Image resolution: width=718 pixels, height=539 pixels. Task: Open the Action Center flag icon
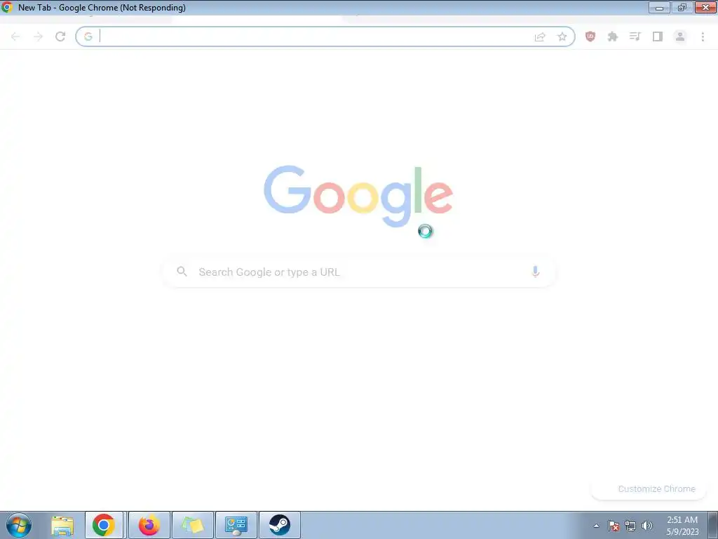[614, 526]
